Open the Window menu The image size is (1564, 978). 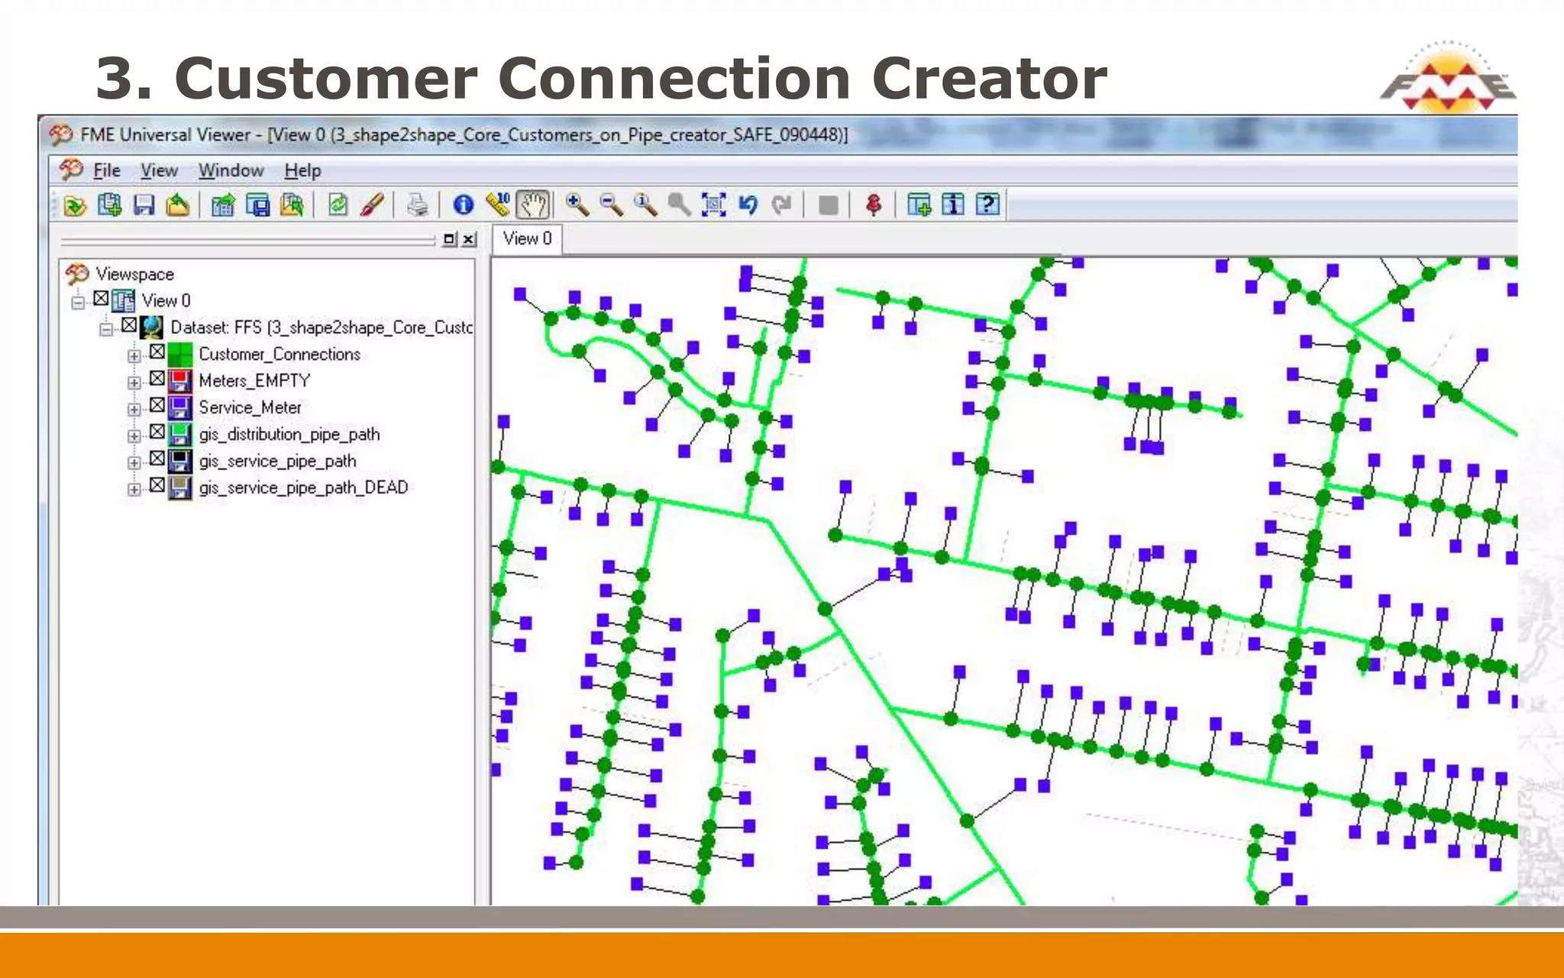click(x=231, y=170)
